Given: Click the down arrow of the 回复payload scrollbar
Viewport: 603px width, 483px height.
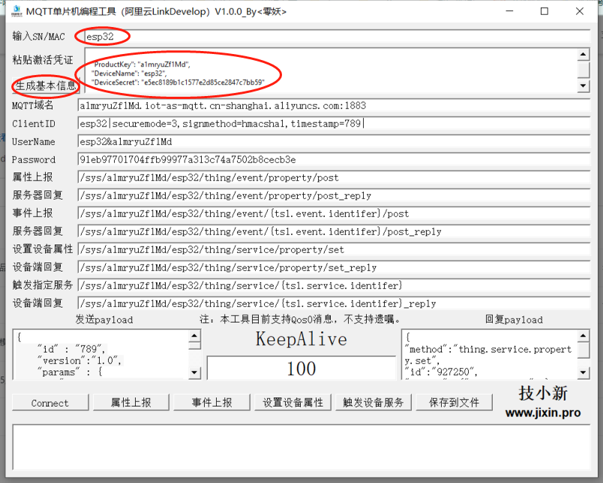Looking at the screenshot, I should (x=583, y=372).
